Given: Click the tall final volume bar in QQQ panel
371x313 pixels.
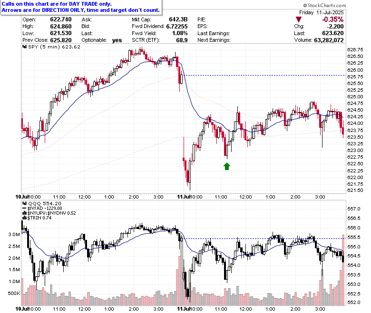Looking at the screenshot, I should click(343, 270).
